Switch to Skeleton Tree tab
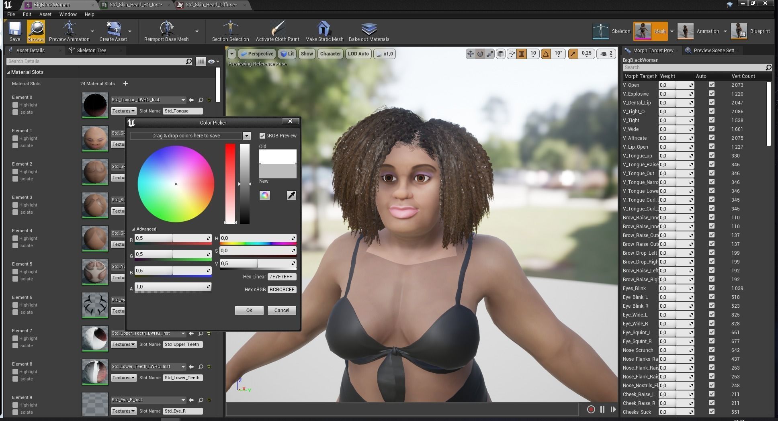The height and width of the screenshot is (421, 778). pyautogui.click(x=92, y=50)
